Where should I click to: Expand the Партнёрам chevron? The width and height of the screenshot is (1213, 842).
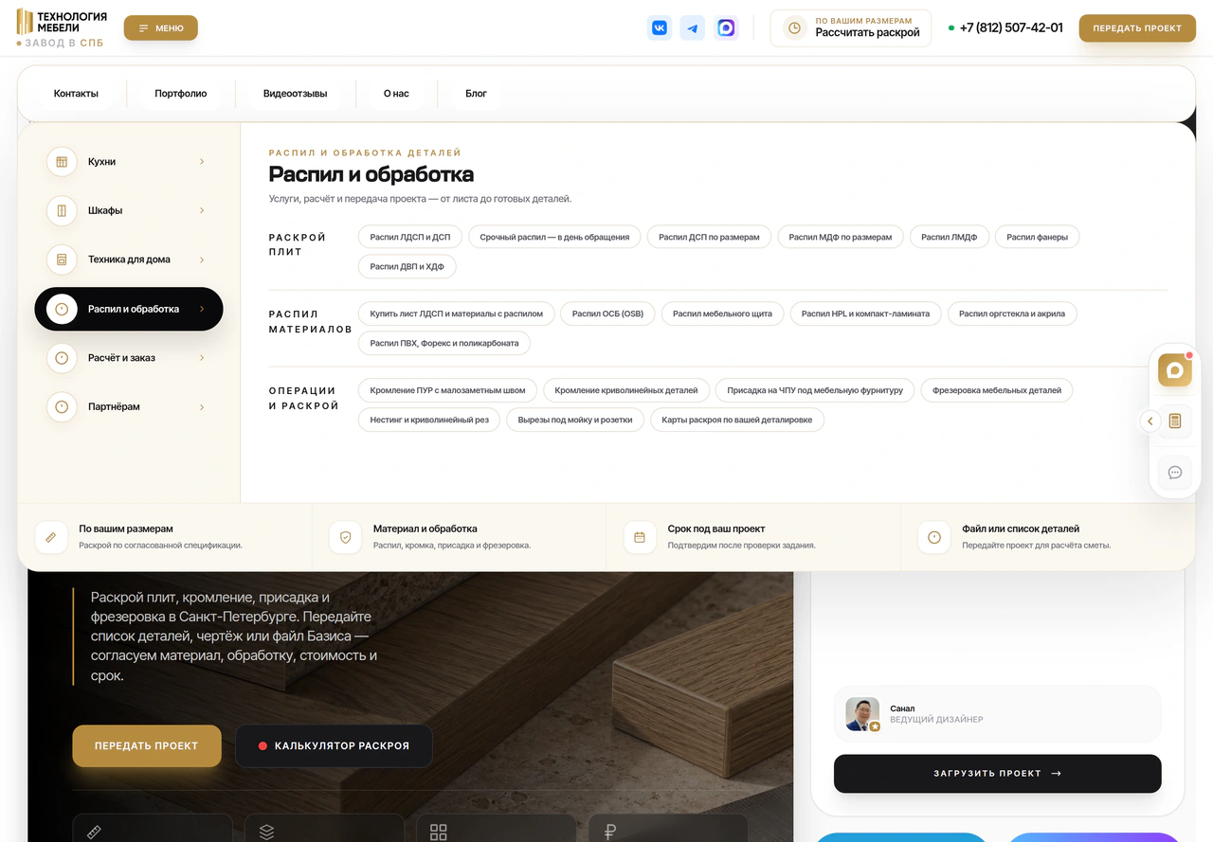202,407
